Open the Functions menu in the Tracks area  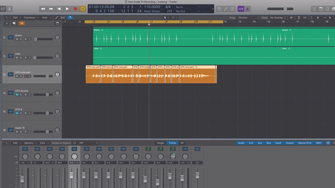[30, 17]
